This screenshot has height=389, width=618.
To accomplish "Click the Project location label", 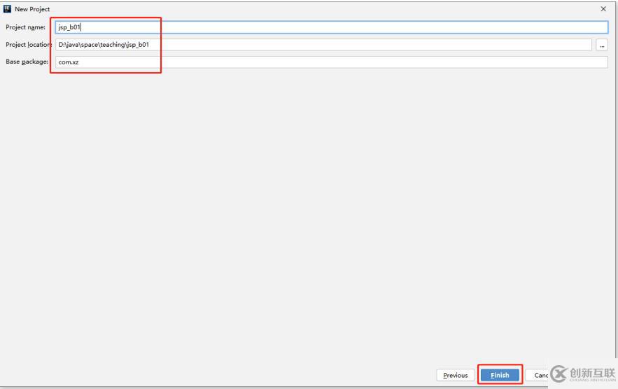I will (29, 45).
